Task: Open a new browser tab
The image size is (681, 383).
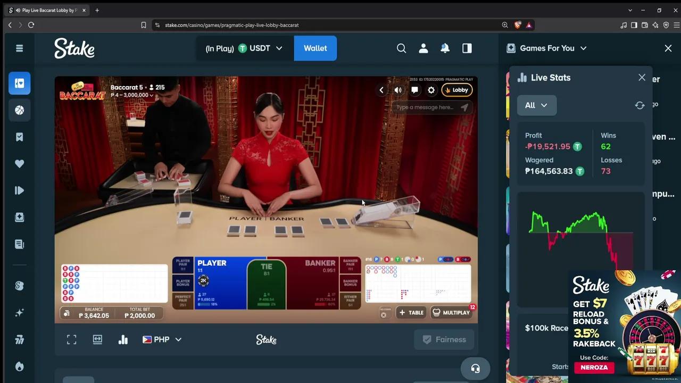Action: (97, 10)
